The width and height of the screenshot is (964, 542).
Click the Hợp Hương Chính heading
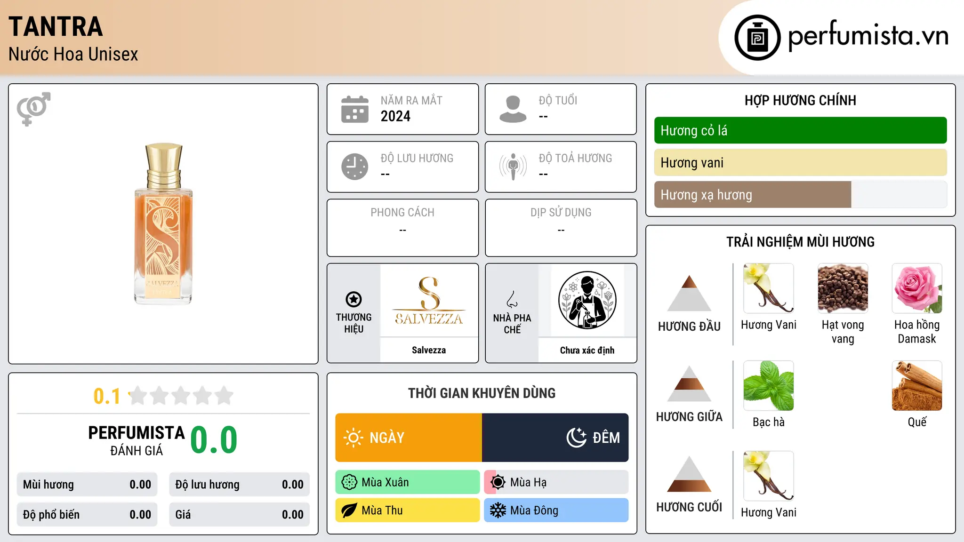pyautogui.click(x=800, y=100)
